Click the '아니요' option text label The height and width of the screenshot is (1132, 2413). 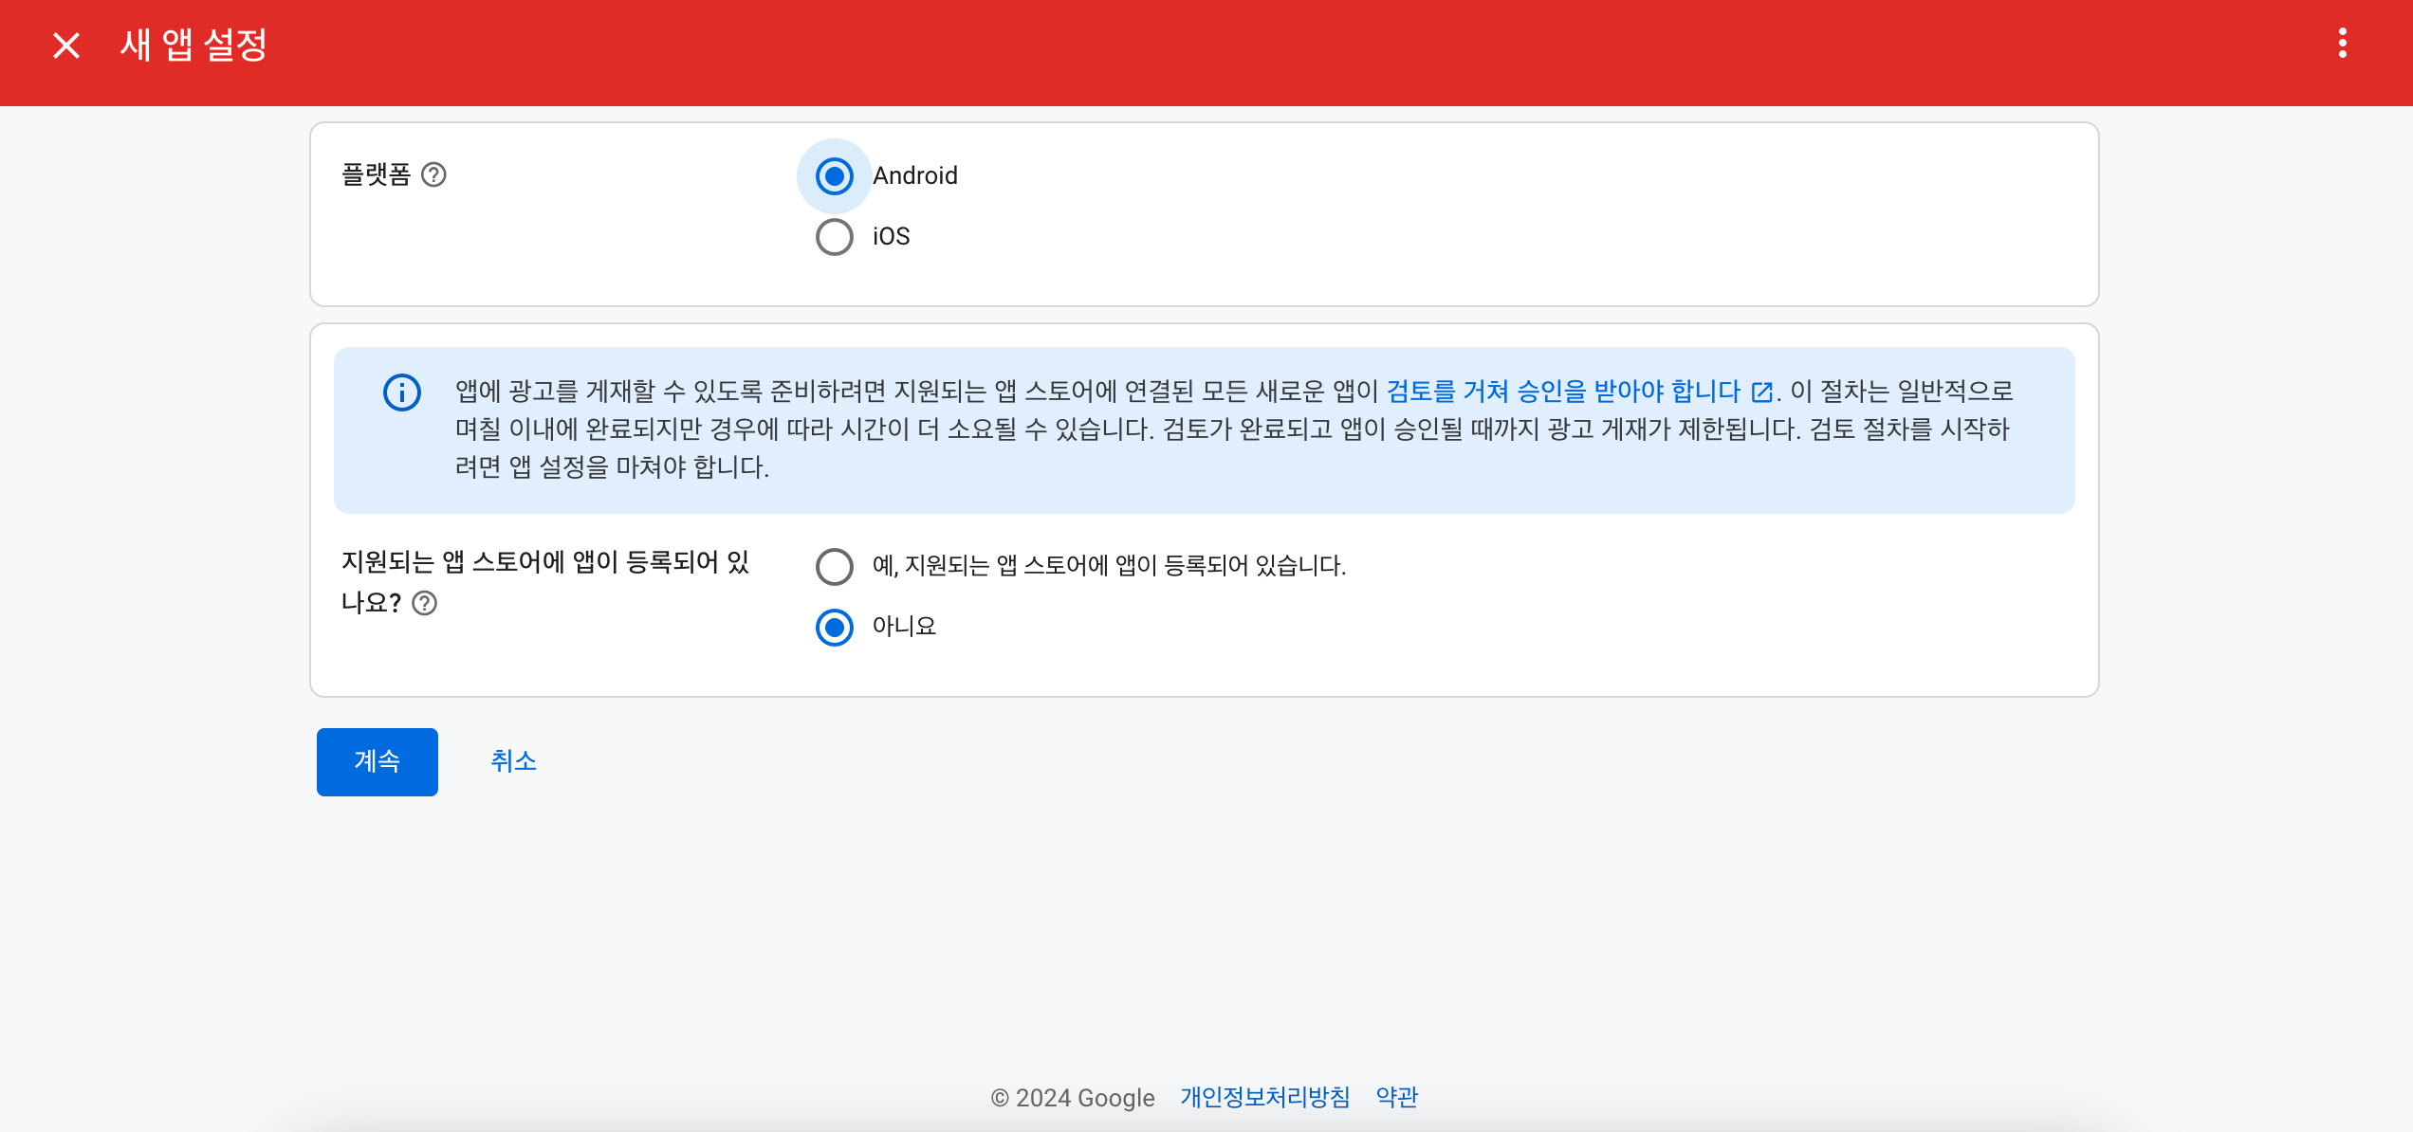coord(904,627)
